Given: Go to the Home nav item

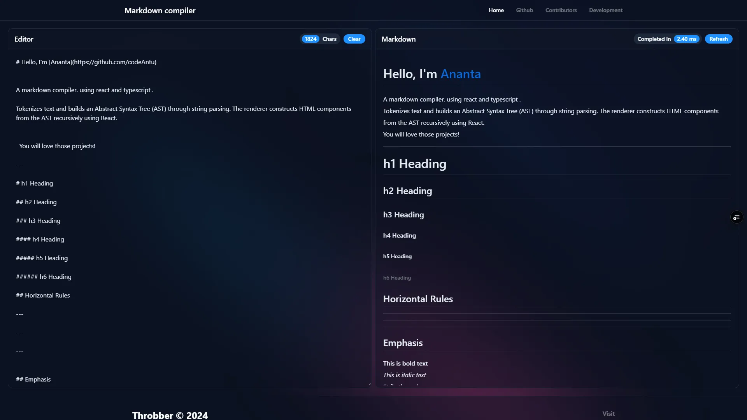Looking at the screenshot, I should (x=496, y=10).
